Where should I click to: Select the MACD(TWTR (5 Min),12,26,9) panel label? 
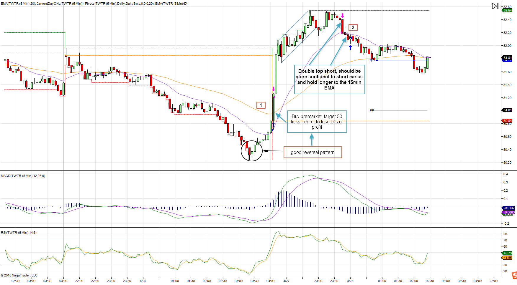pyautogui.click(x=23, y=176)
